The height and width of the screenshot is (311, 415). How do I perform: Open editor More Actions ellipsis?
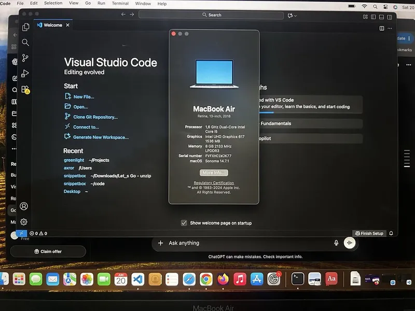point(390,28)
